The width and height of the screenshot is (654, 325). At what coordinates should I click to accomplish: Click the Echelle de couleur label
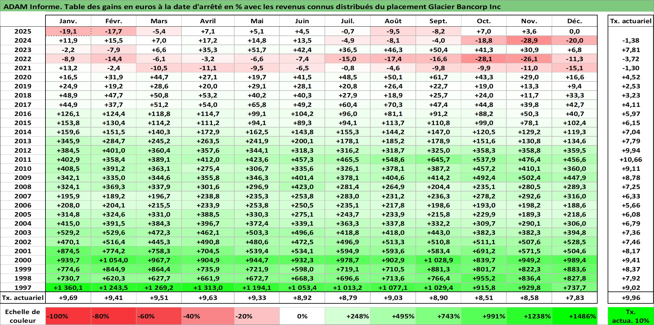(23, 316)
